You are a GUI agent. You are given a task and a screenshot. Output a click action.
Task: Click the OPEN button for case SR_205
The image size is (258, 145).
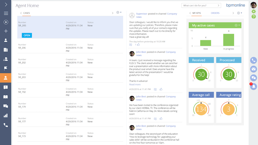tap(27, 35)
